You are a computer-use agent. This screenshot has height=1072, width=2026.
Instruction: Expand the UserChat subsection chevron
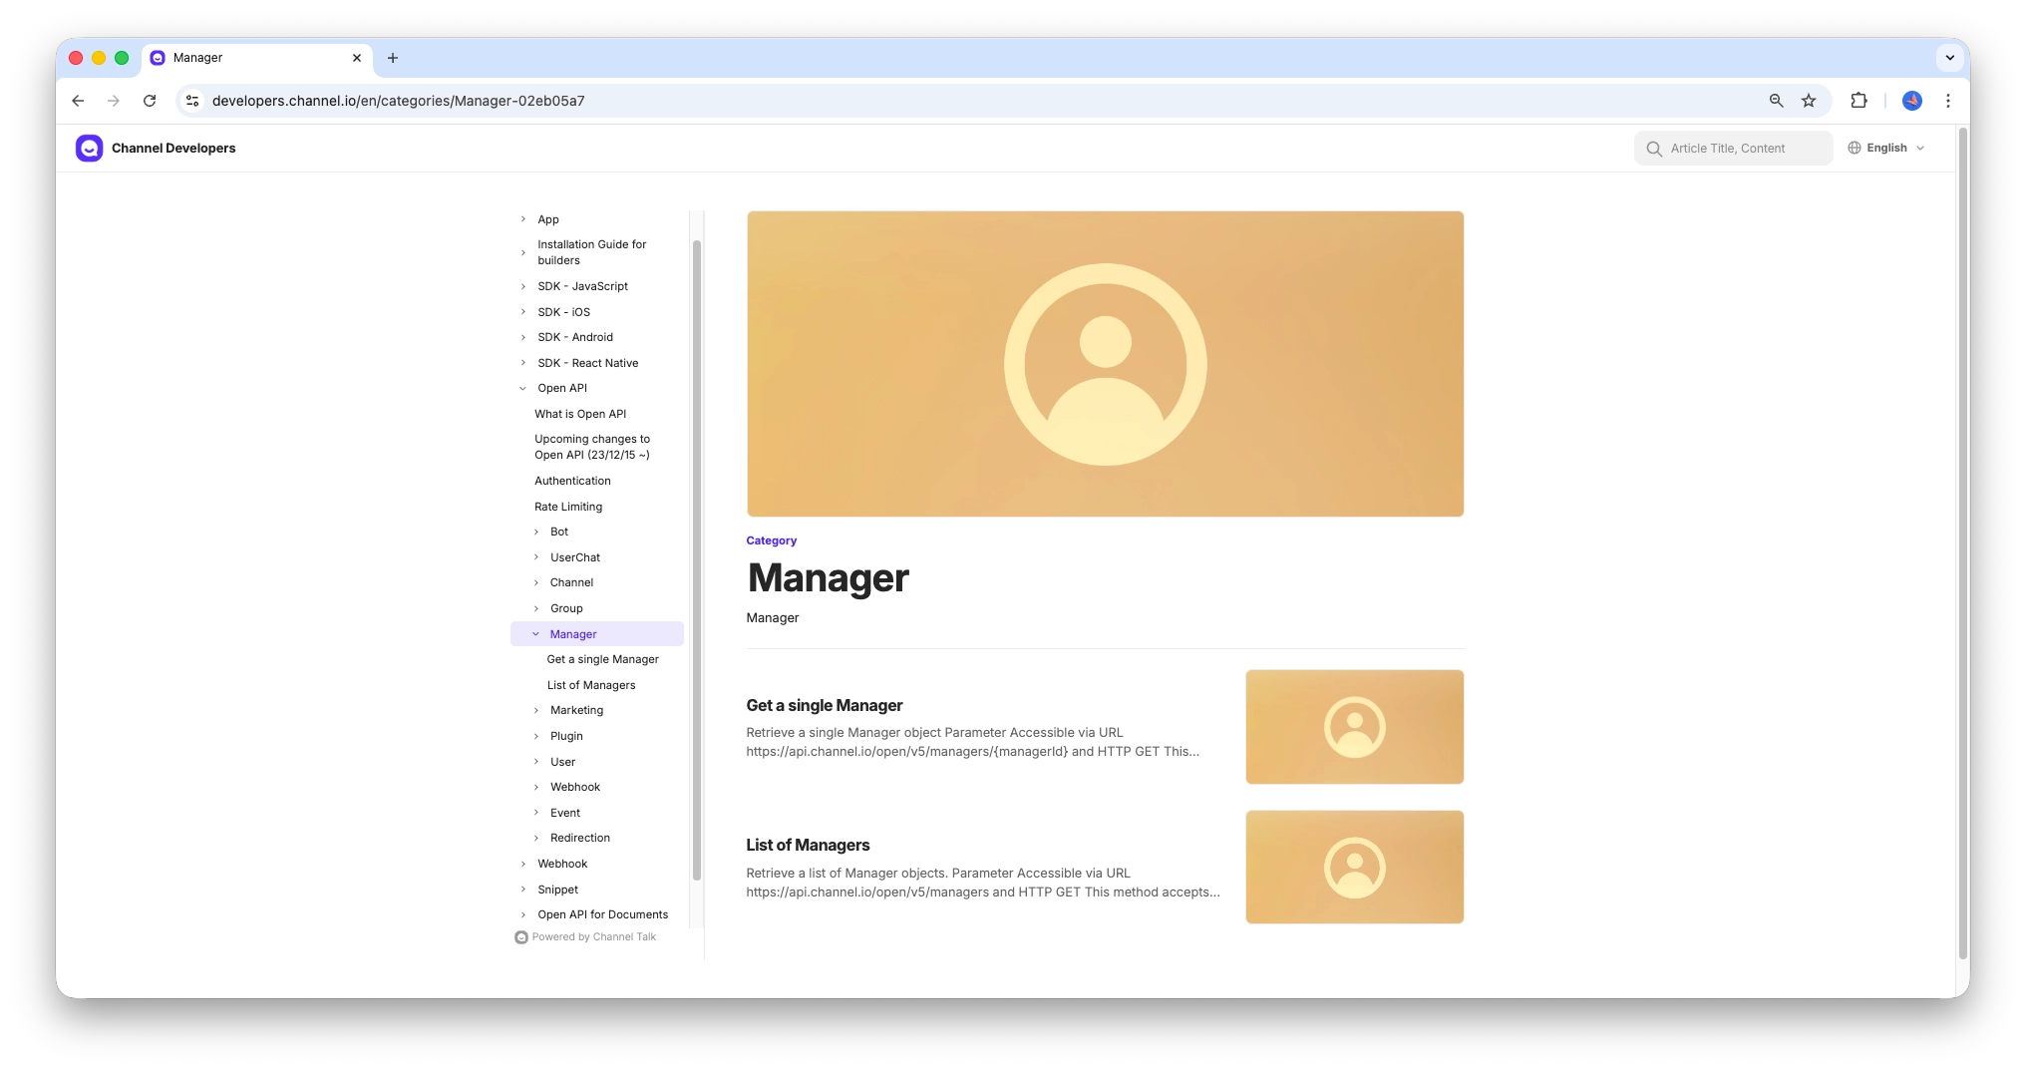(x=536, y=557)
